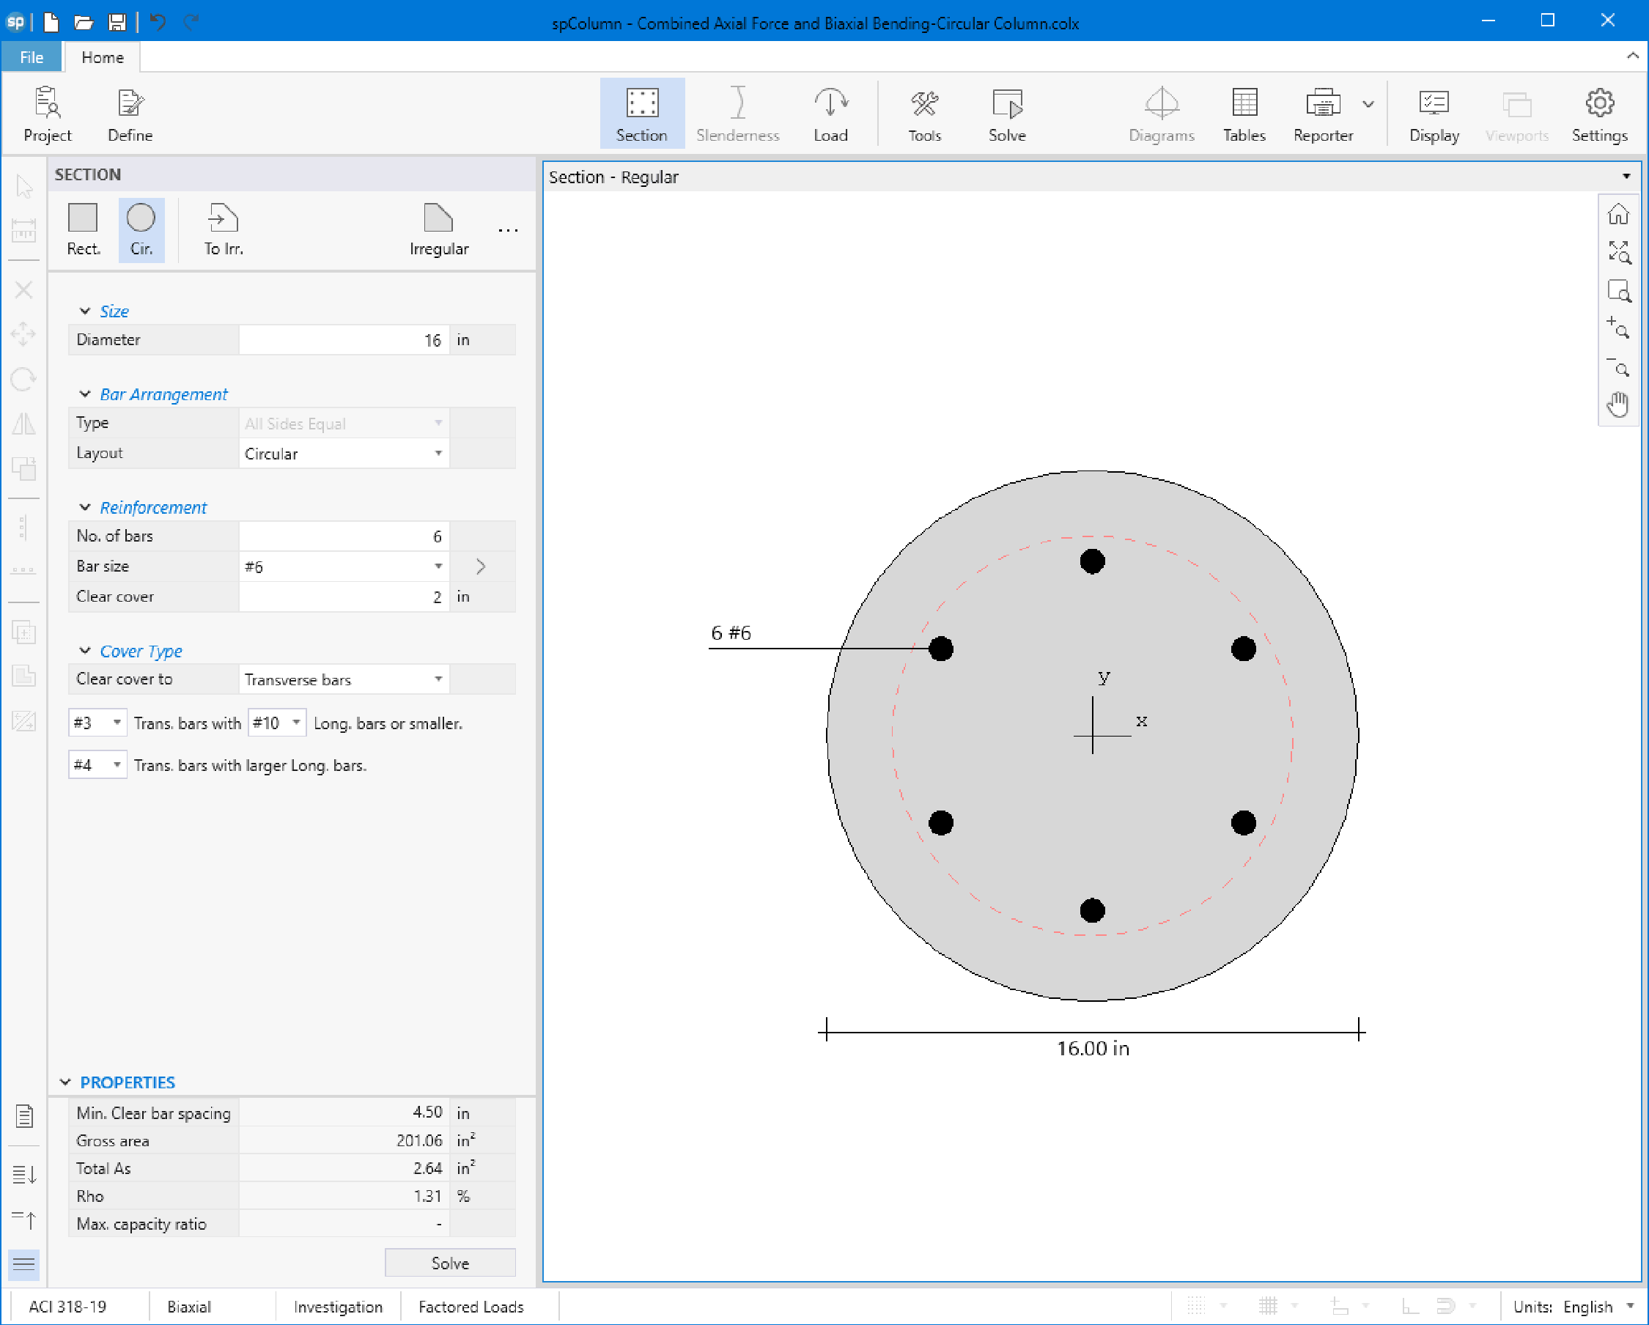
Task: Select the Rect. section shape
Action: coord(84,229)
